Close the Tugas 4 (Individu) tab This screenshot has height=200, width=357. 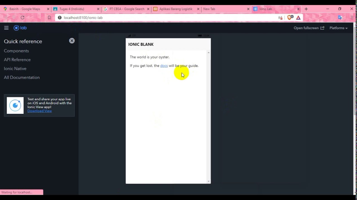tap(98, 9)
